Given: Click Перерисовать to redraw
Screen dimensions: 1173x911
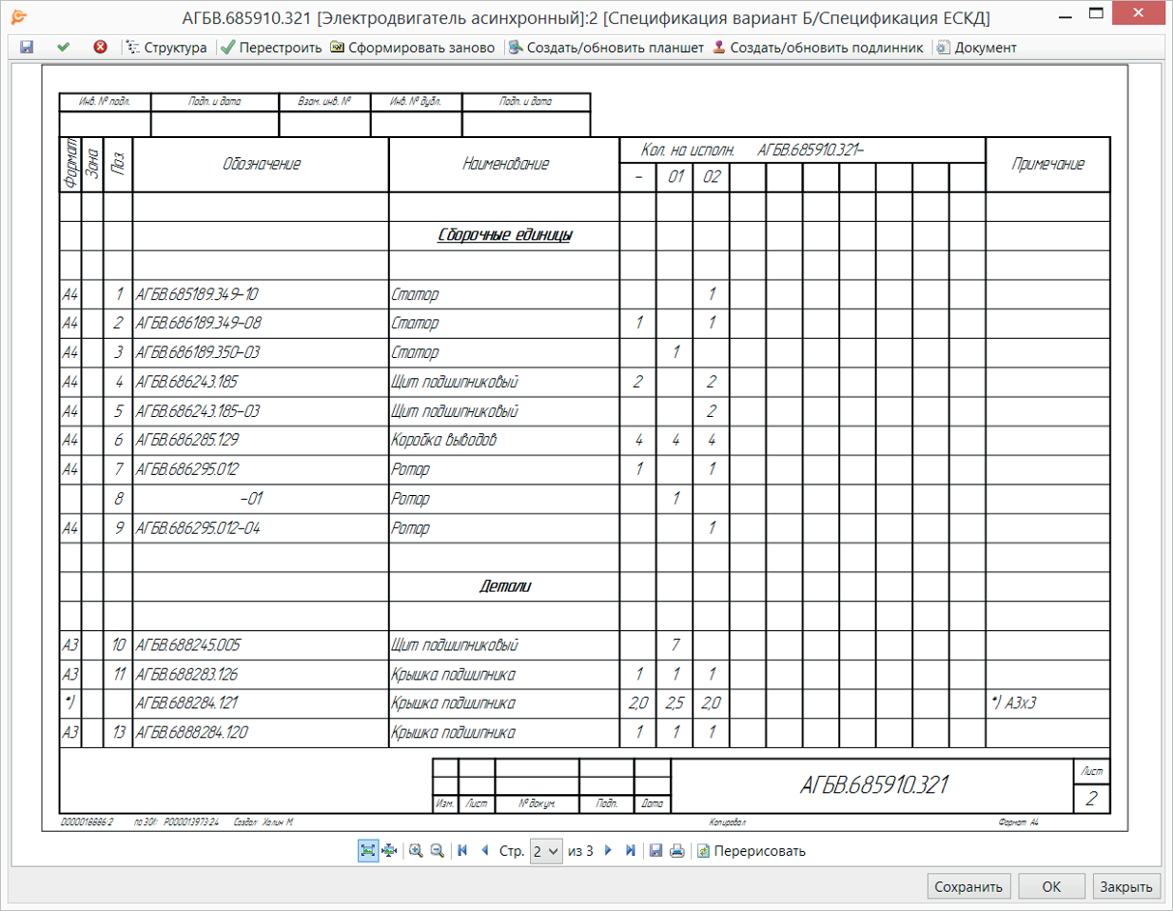Looking at the screenshot, I should click(751, 851).
